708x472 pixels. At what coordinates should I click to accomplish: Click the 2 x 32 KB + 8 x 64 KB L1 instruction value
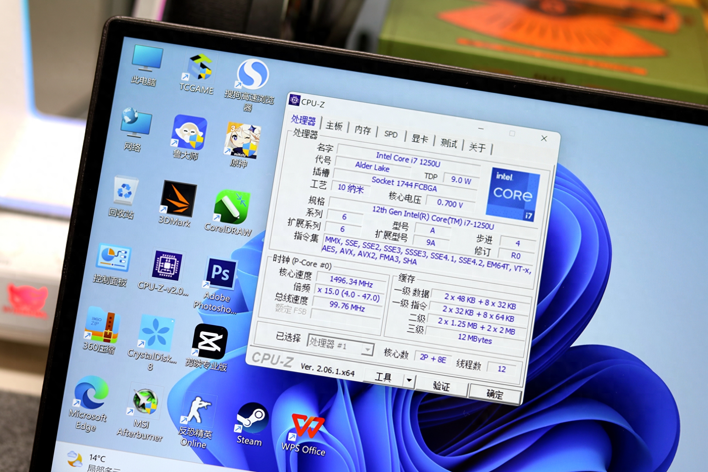coord(478,313)
